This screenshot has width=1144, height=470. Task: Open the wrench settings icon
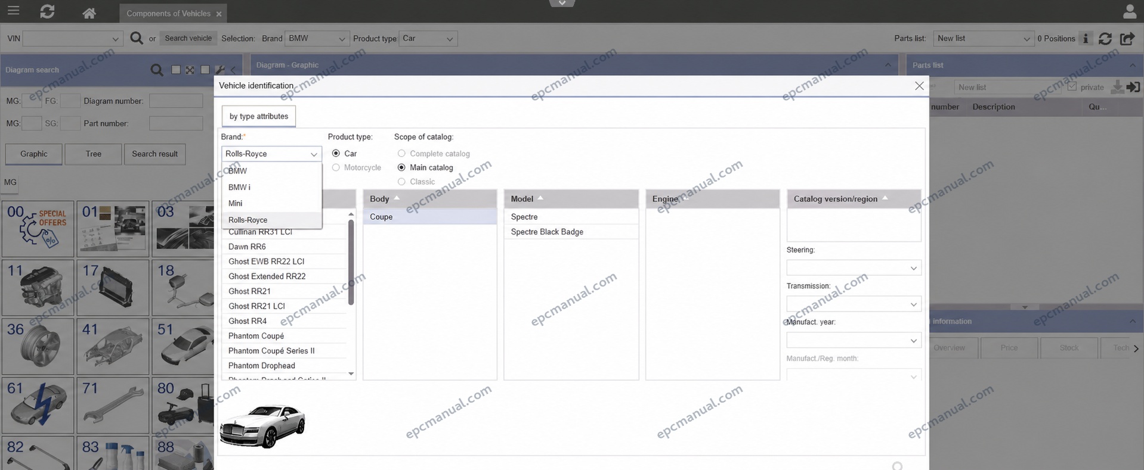coord(220,70)
